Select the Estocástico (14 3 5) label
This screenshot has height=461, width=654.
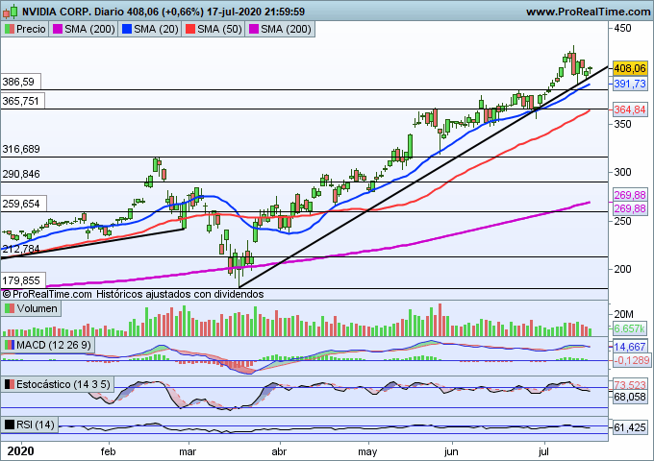click(63, 384)
